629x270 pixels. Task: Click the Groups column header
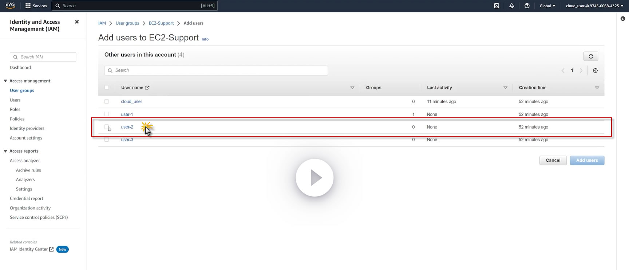tap(373, 88)
